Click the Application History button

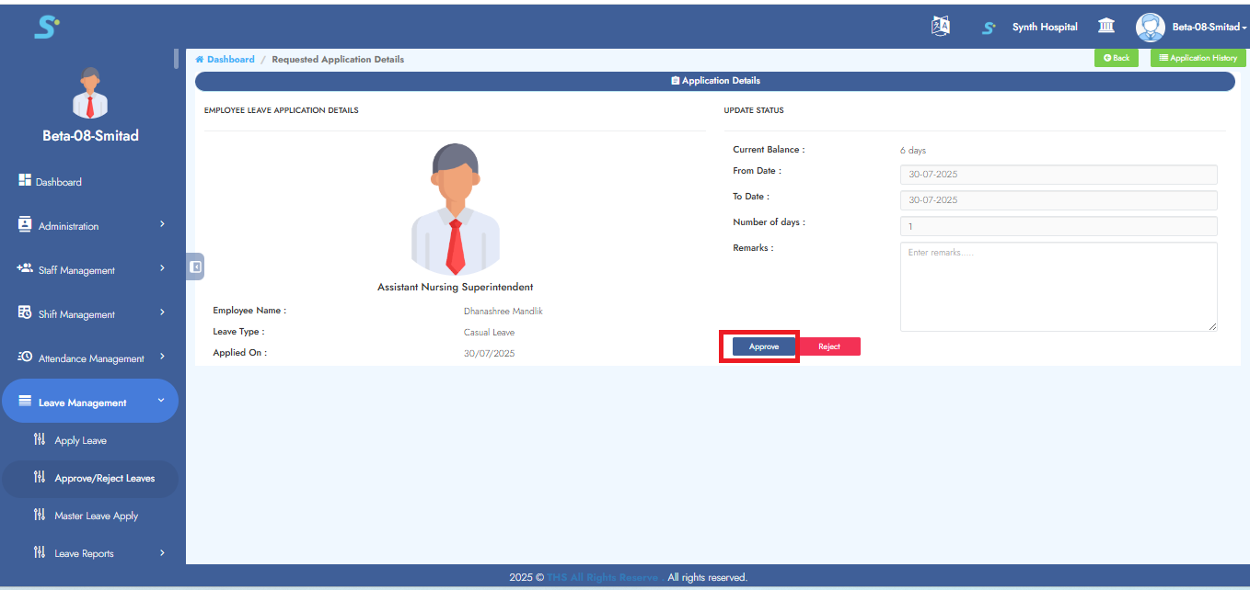pos(1198,58)
